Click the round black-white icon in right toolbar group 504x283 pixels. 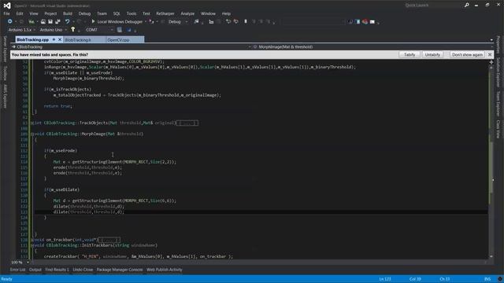click(350, 21)
